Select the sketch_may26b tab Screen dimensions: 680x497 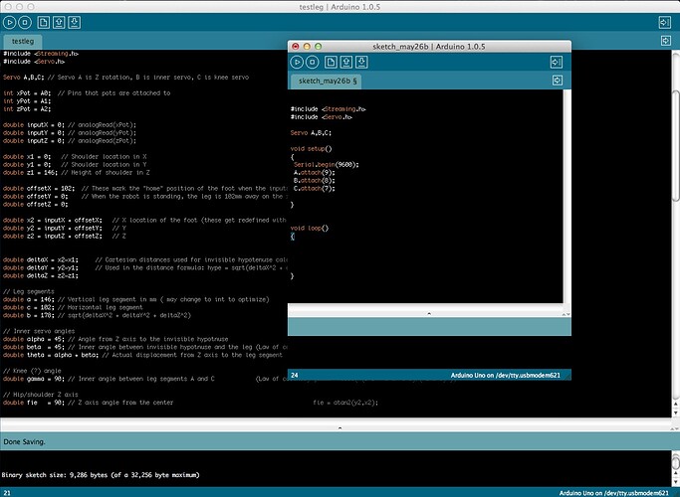point(328,81)
